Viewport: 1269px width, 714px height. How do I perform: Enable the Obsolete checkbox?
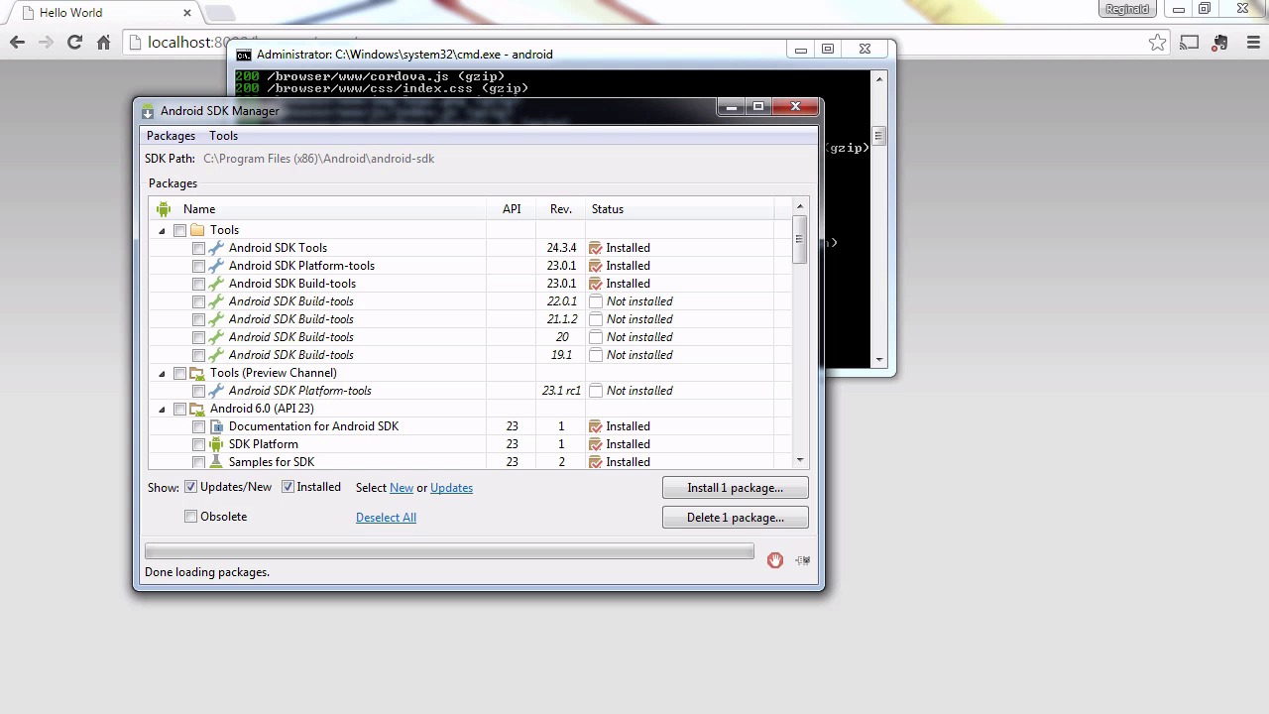tap(190, 517)
